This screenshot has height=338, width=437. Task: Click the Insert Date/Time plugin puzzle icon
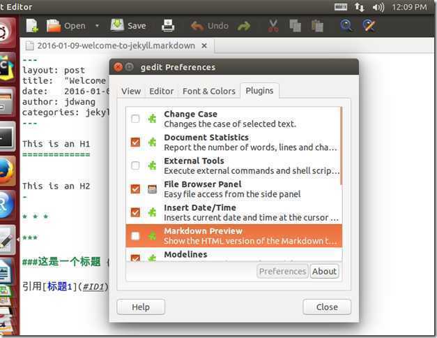click(152, 212)
